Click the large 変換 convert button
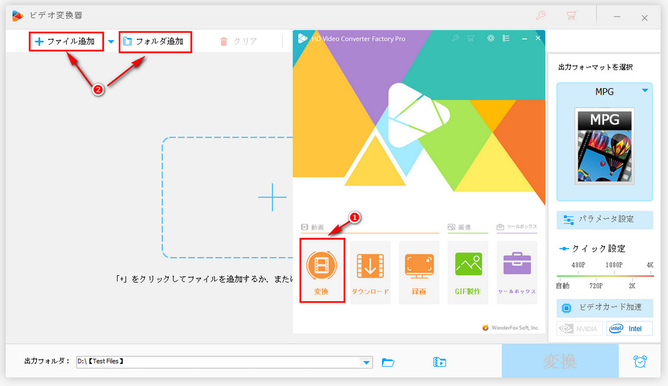Screen dimensions: 668x386 tap(560, 361)
